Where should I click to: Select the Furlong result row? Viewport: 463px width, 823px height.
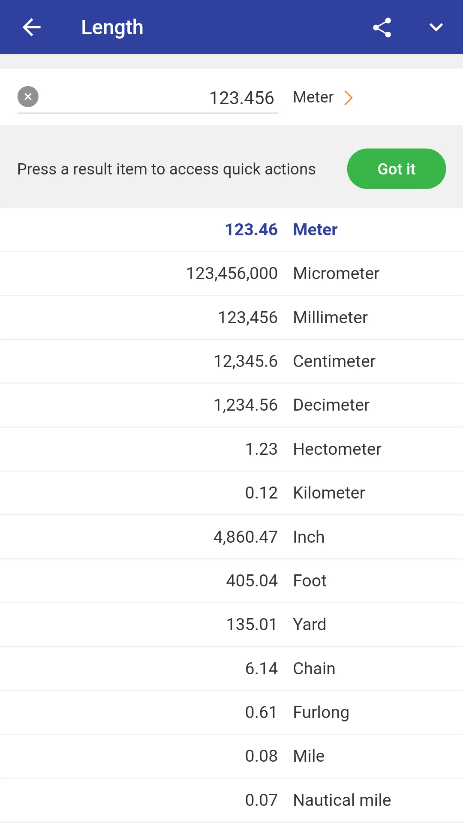pyautogui.click(x=231, y=712)
